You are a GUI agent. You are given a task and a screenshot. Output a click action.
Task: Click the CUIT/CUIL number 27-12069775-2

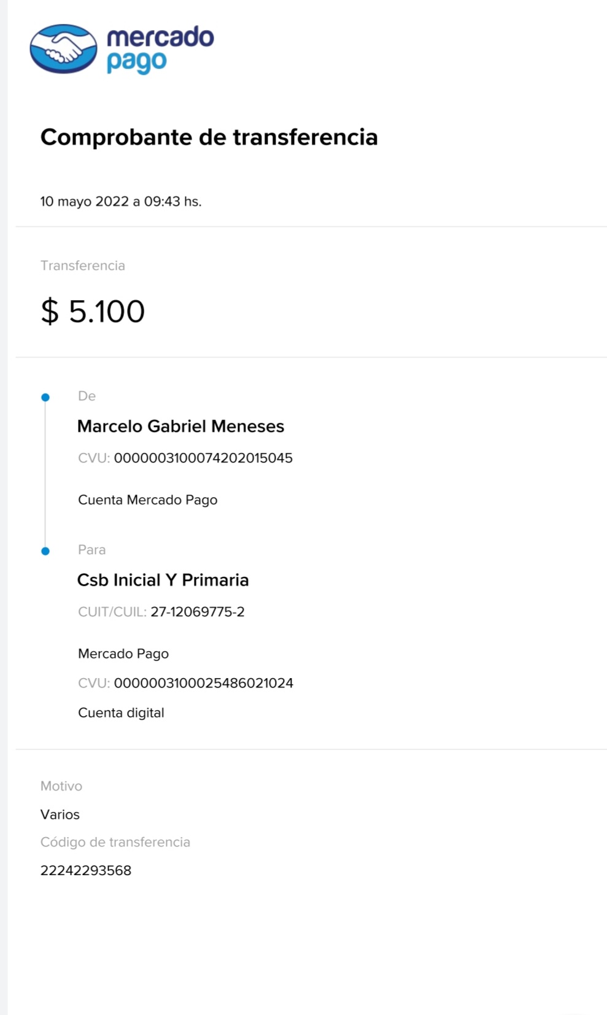coord(197,612)
